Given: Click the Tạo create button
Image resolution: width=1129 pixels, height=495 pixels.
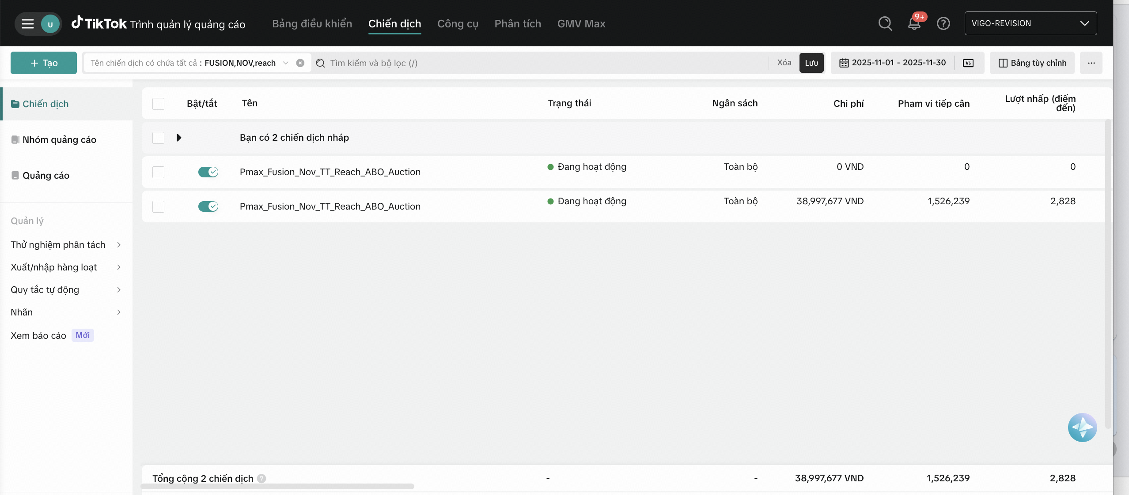Looking at the screenshot, I should pos(44,63).
